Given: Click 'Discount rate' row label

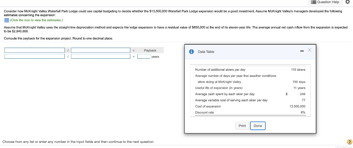Looking at the screenshot, I should (204, 113).
